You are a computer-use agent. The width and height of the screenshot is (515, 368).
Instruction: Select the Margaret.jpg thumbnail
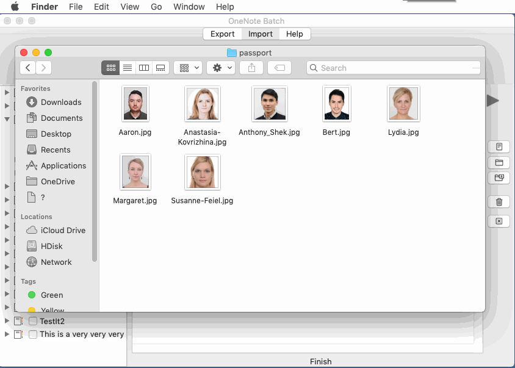(135, 172)
